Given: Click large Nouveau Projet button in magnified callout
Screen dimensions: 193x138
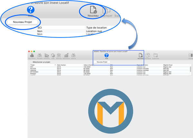Looking at the screenshot, I should coord(23,22).
